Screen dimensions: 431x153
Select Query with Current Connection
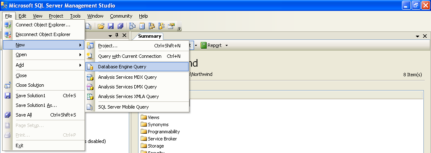137,56
